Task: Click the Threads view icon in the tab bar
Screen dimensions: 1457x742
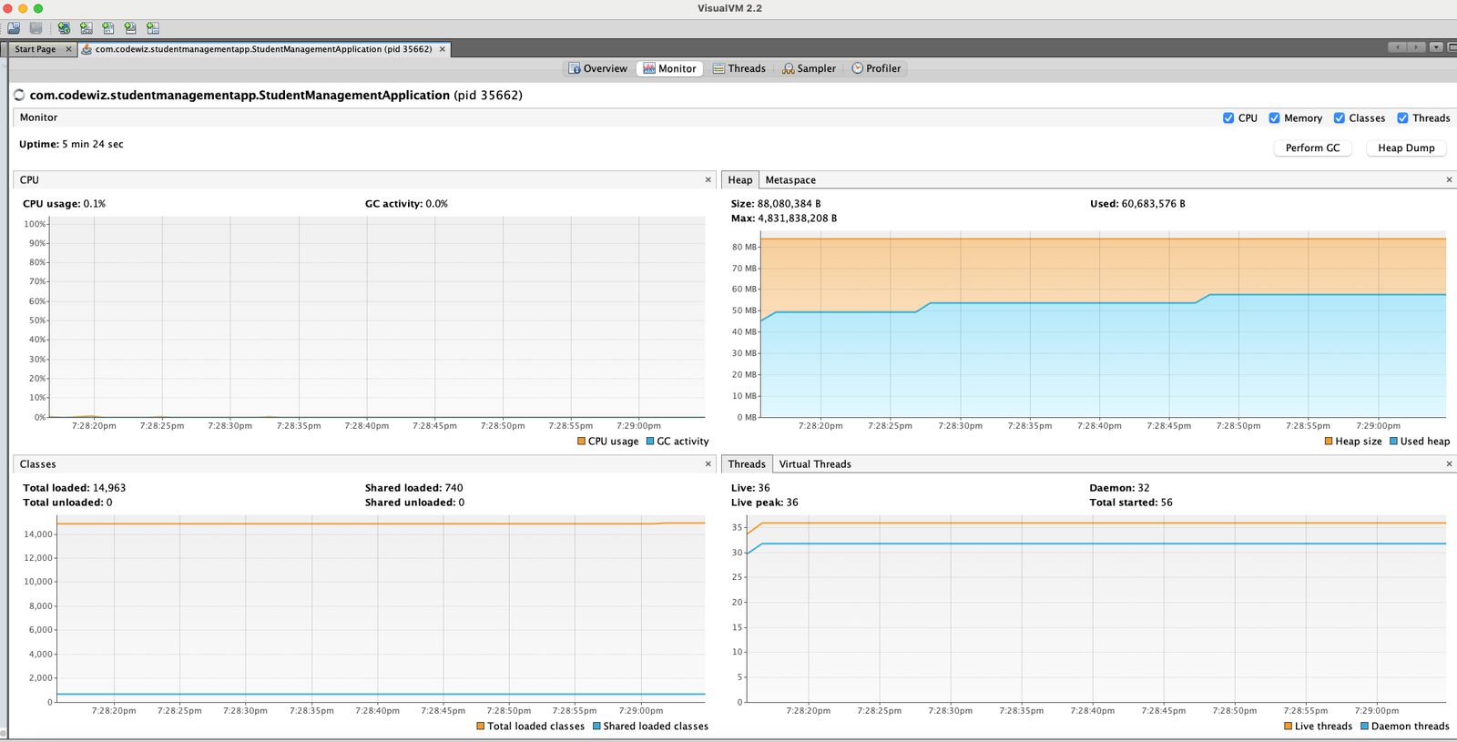Action: pyautogui.click(x=719, y=68)
